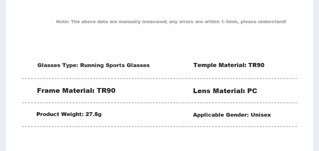Image resolution: width=319 pixels, height=151 pixels.
Task: Click the dashed divider below Glasses Type row
Action: tap(159, 79)
